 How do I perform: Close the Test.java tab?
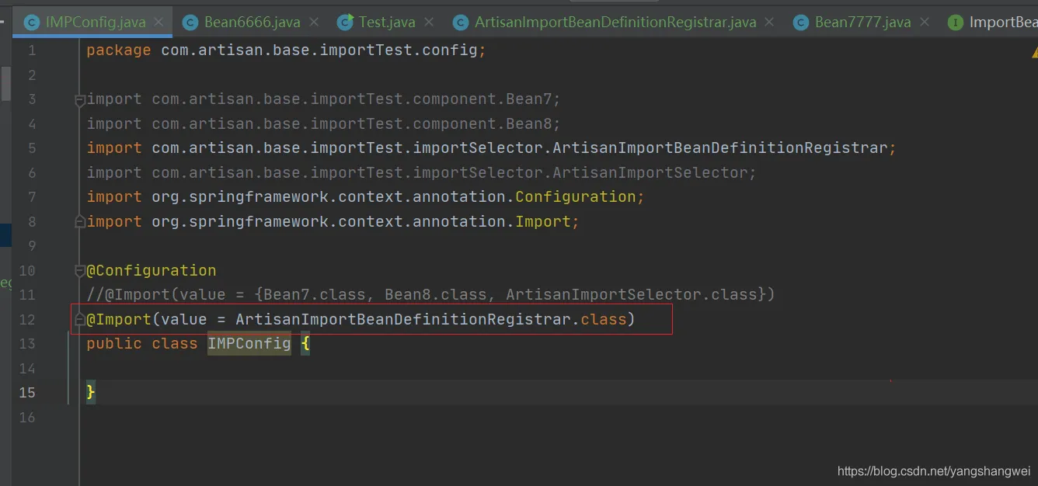tap(429, 23)
